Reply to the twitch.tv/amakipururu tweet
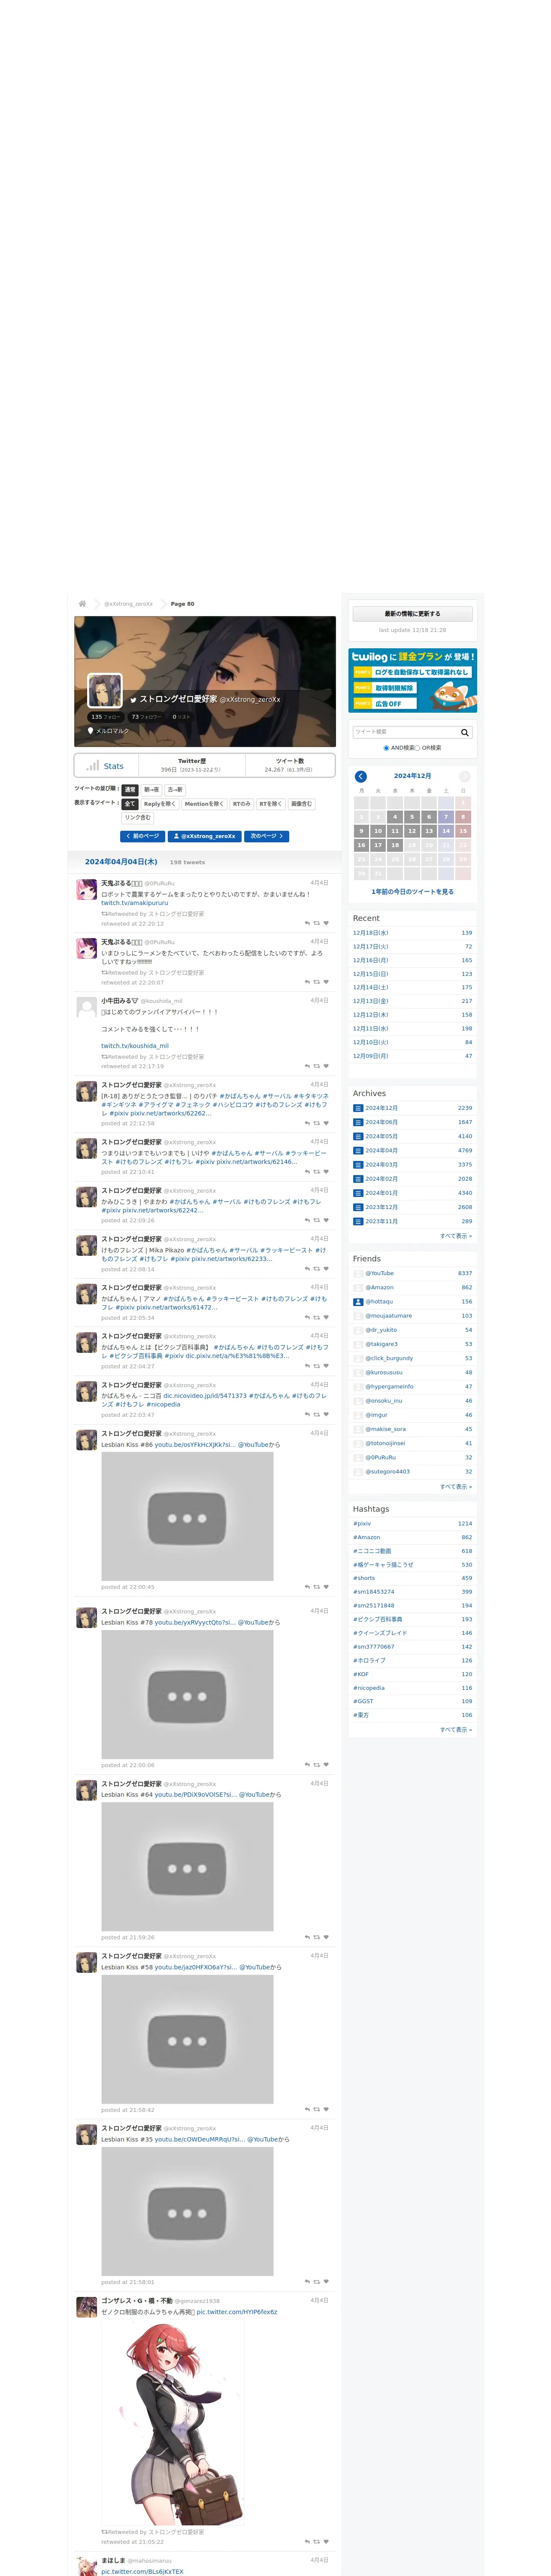Image resolution: width=551 pixels, height=2576 pixels. (307, 923)
